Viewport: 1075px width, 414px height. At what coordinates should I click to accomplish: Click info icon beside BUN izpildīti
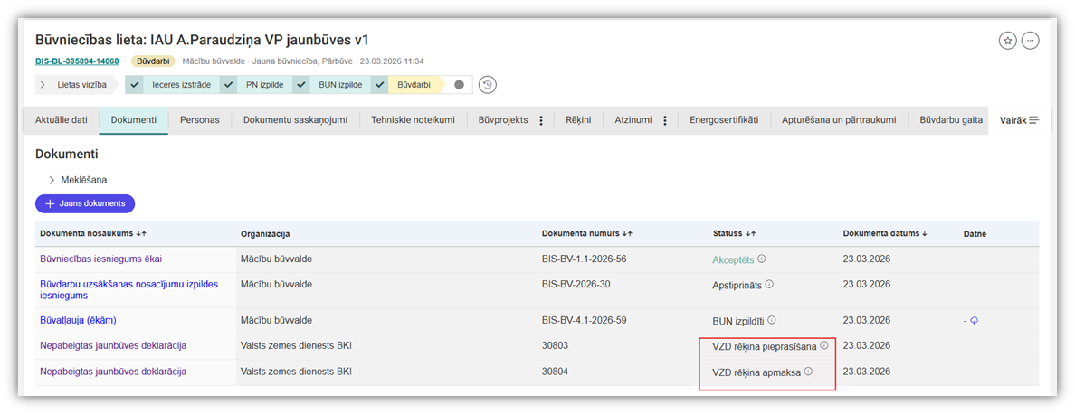(x=772, y=320)
